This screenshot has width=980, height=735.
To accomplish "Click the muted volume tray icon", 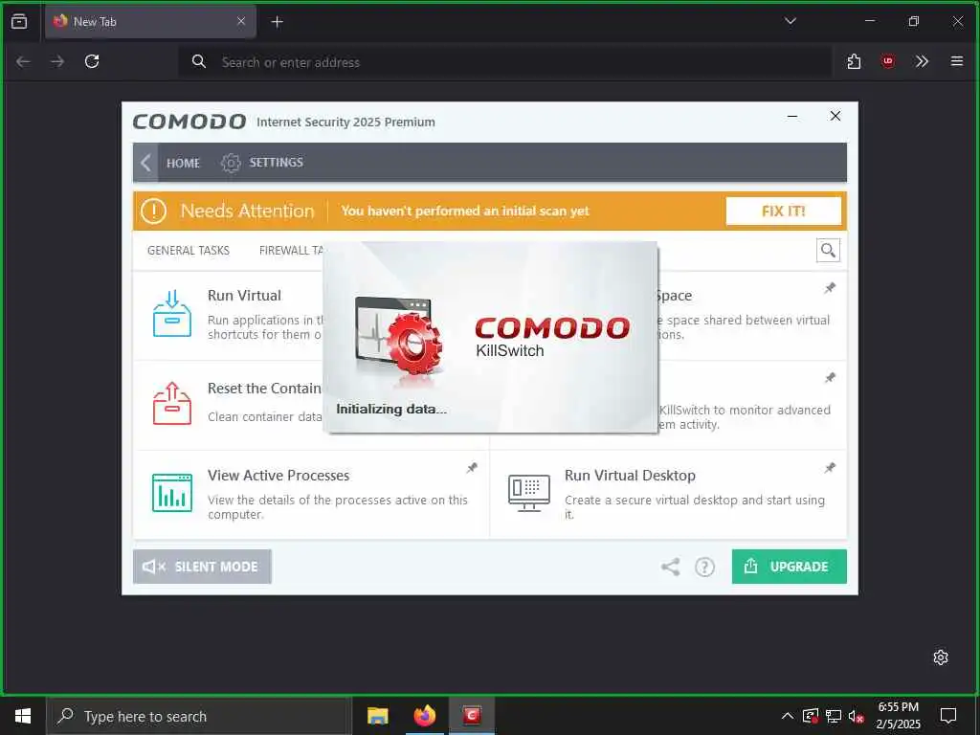I will click(857, 717).
